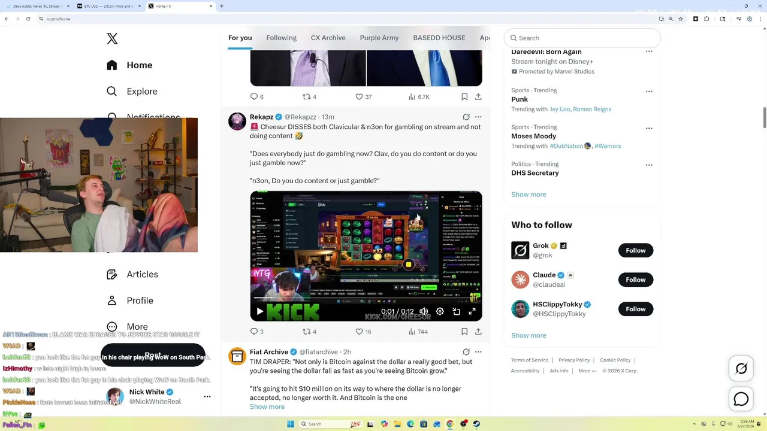View analytics of the 744 views post
The width and height of the screenshot is (767, 431).
click(x=418, y=331)
